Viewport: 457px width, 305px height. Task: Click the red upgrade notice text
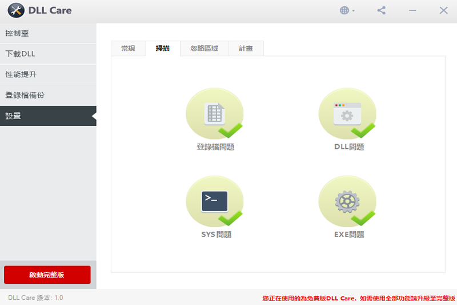(x=359, y=298)
